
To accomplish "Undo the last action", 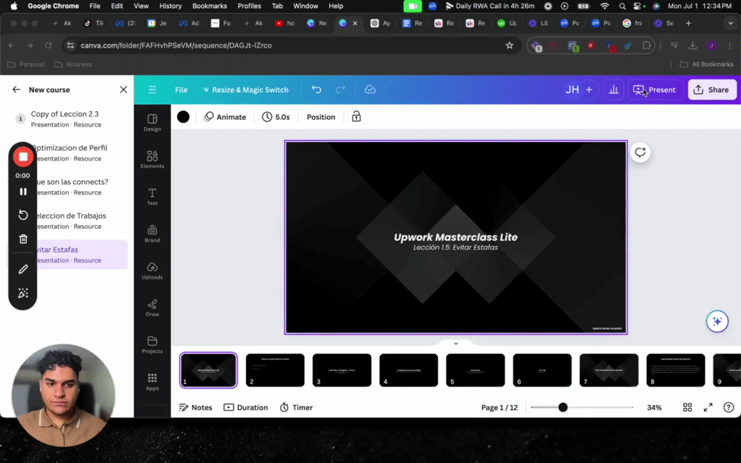I will [x=316, y=90].
